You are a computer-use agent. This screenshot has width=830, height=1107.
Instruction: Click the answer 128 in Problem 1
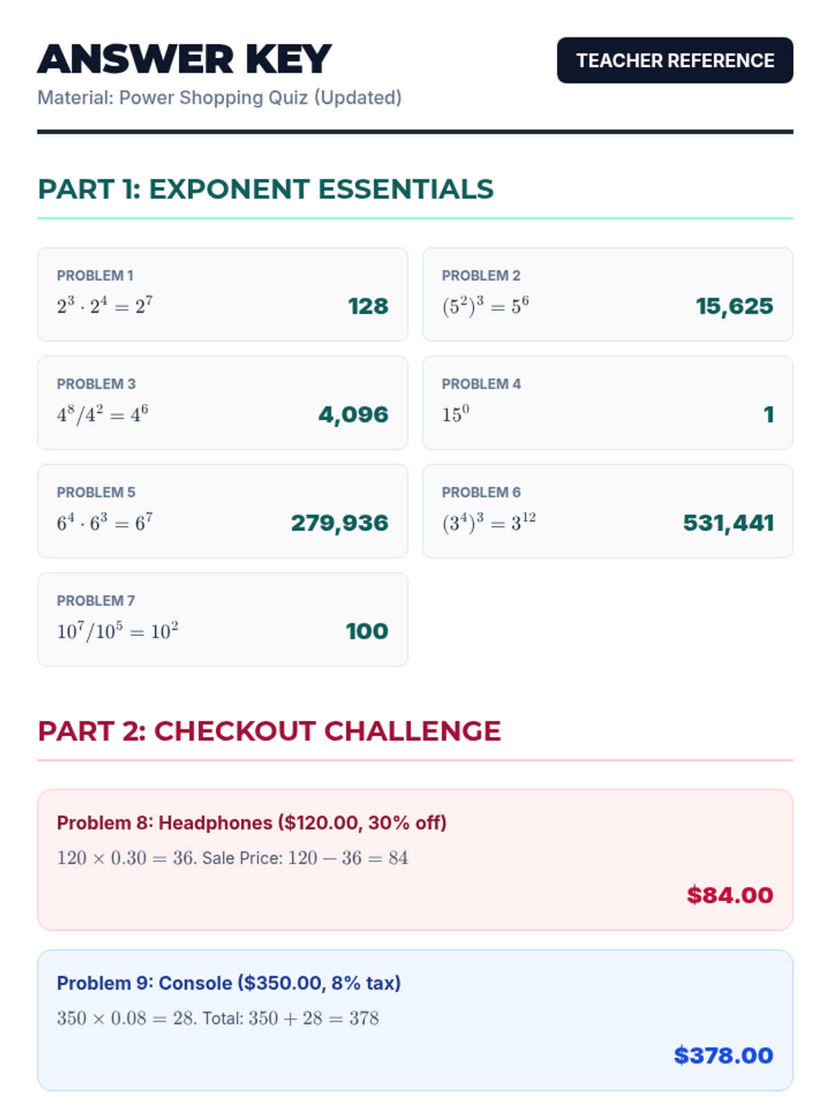click(x=367, y=306)
